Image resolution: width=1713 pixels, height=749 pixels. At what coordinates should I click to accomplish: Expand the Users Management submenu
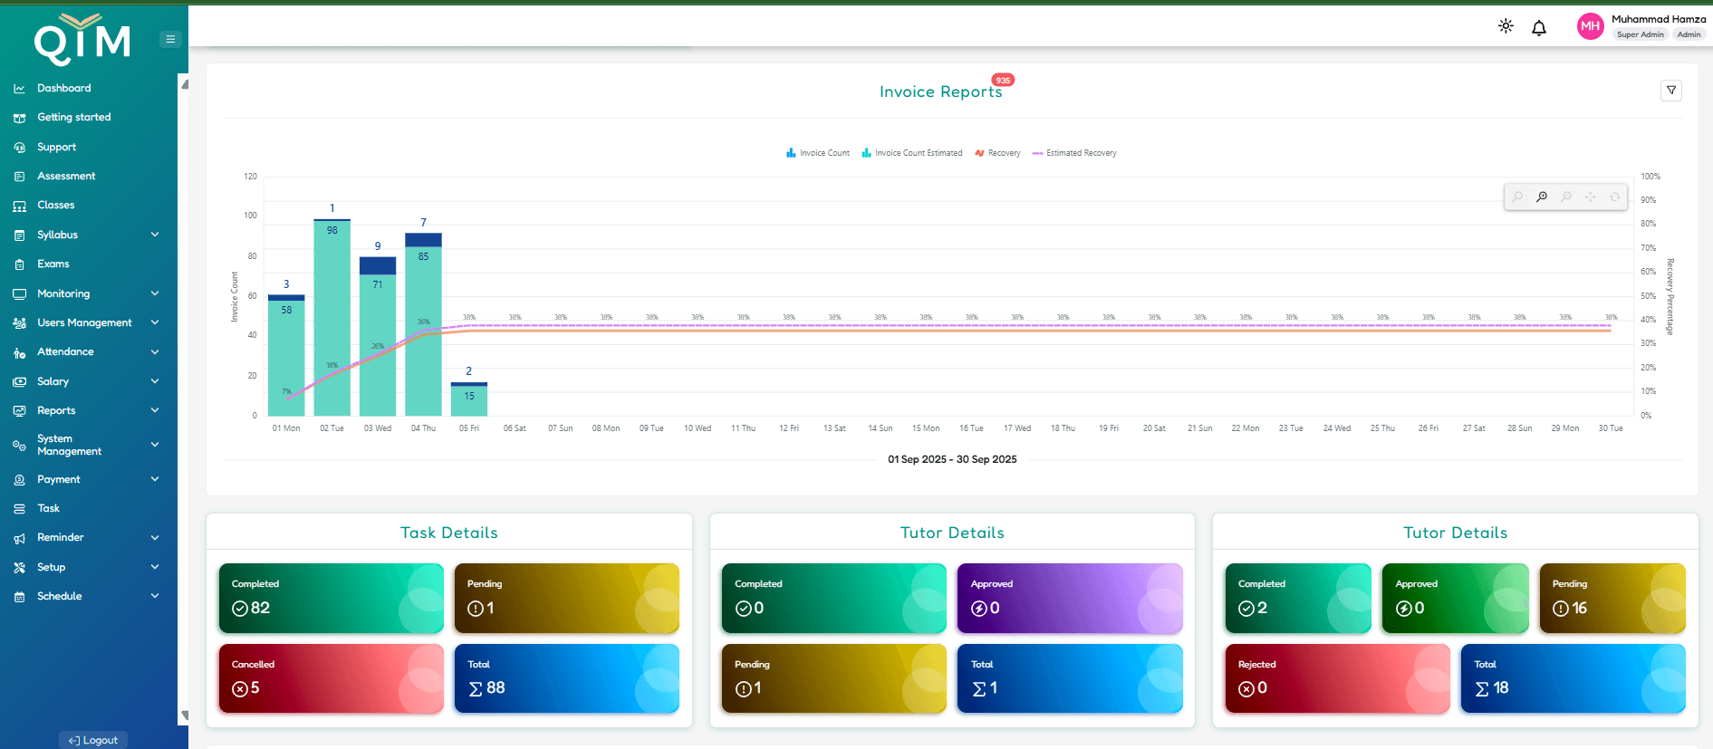[x=155, y=322]
